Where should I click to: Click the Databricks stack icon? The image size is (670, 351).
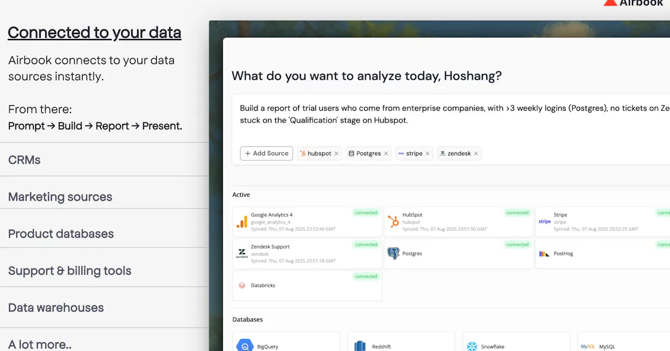(x=242, y=285)
